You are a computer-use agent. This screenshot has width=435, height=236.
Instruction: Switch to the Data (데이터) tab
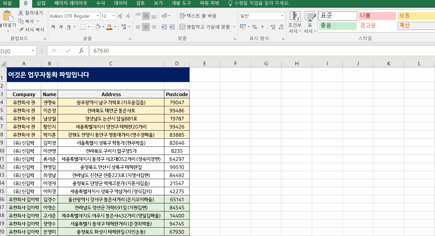[x=120, y=3]
